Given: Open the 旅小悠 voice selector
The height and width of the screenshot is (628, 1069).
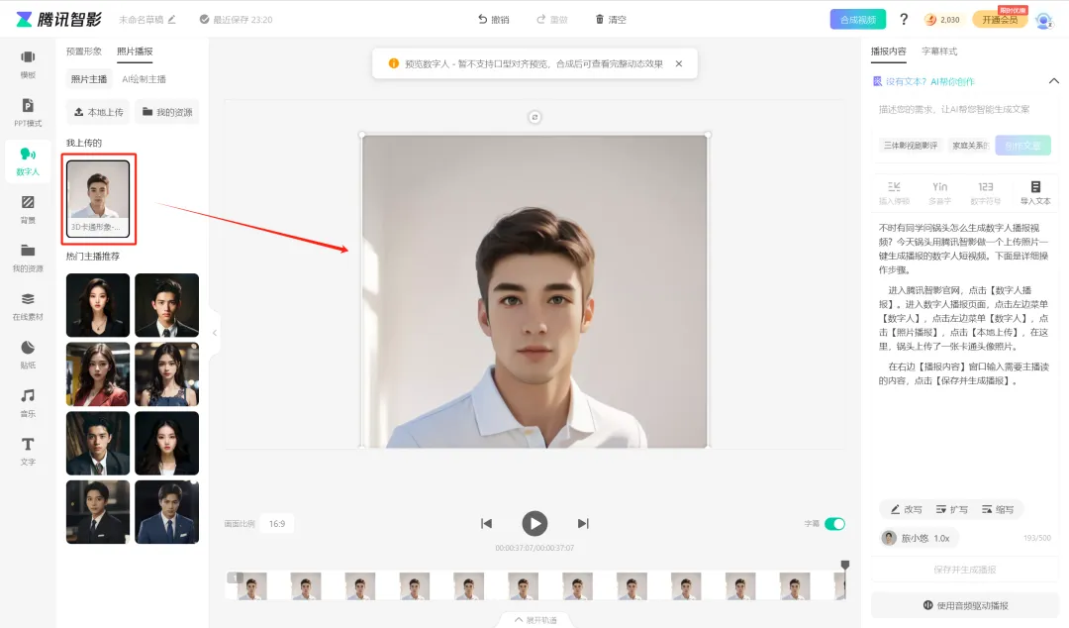Looking at the screenshot, I should (x=917, y=538).
